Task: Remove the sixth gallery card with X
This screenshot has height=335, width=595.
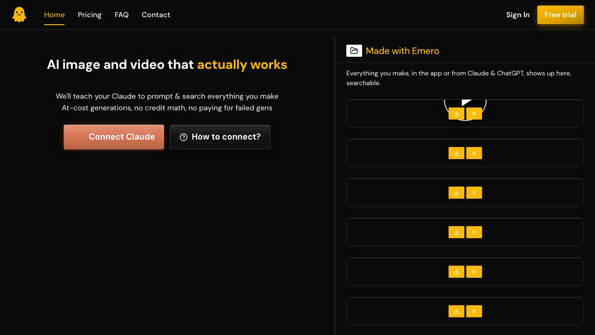Action: 474,311
